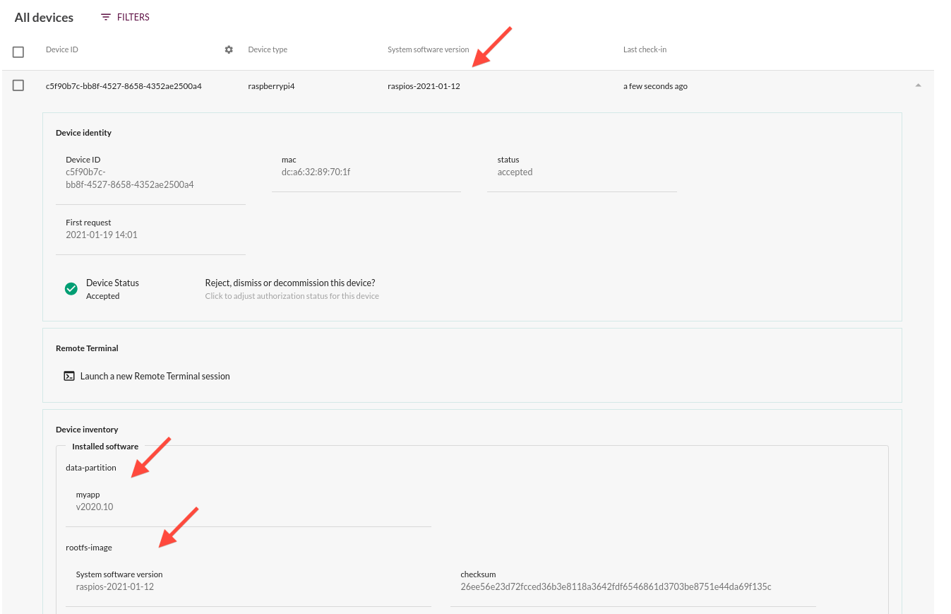Click the filter lines icon beside FILTERS
951x614 pixels.
coord(106,17)
